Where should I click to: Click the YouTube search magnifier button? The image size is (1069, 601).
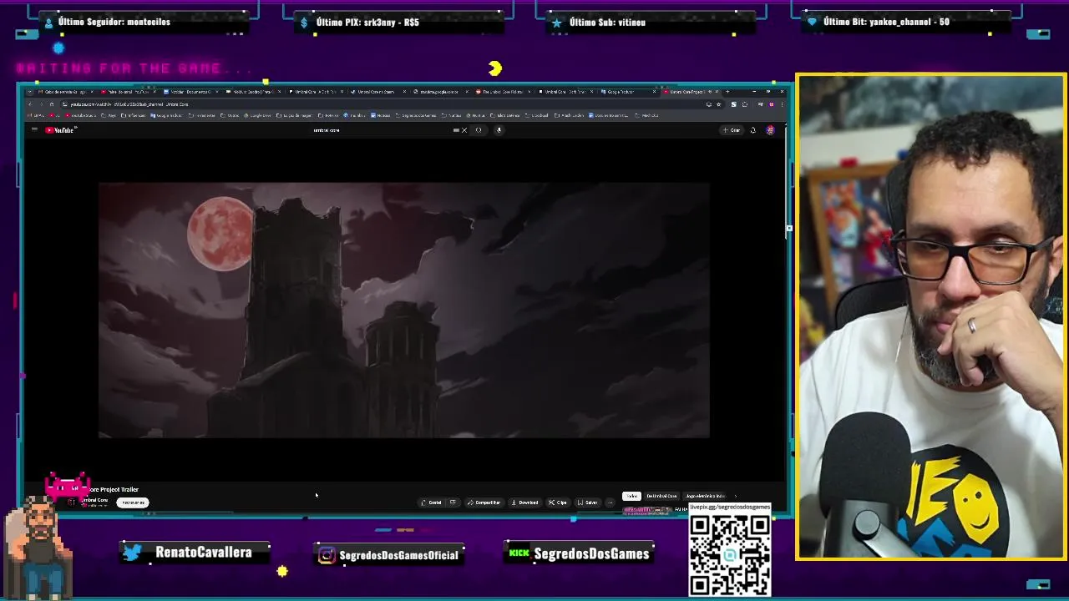[479, 130]
